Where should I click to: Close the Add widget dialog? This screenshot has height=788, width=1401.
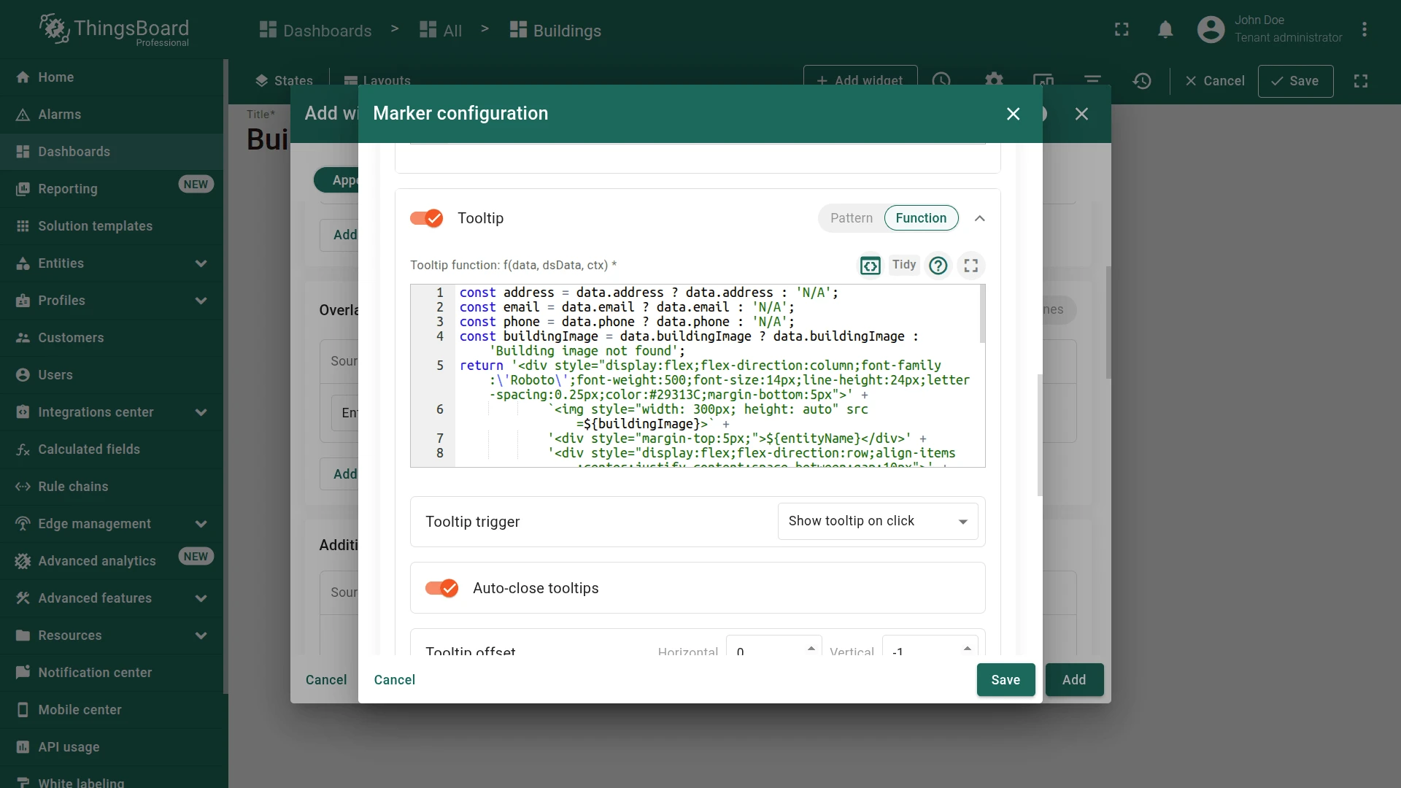click(1081, 114)
